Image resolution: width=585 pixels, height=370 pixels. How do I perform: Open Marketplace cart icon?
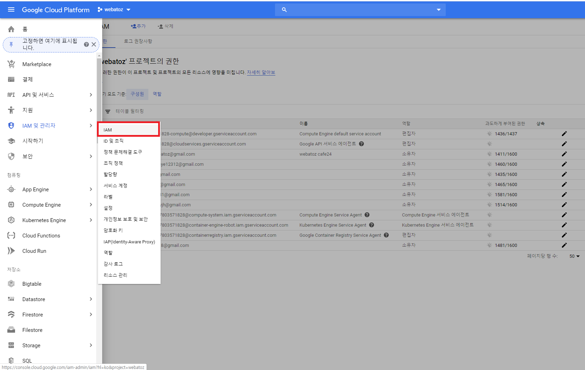tap(11, 64)
